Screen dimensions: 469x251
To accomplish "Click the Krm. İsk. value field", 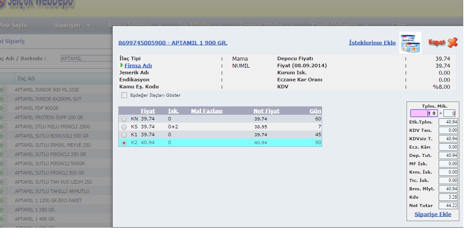I will point(448,172).
